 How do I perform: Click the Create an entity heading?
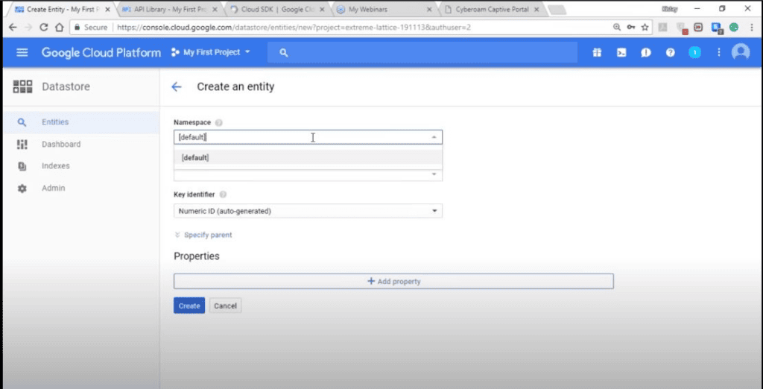coord(235,86)
